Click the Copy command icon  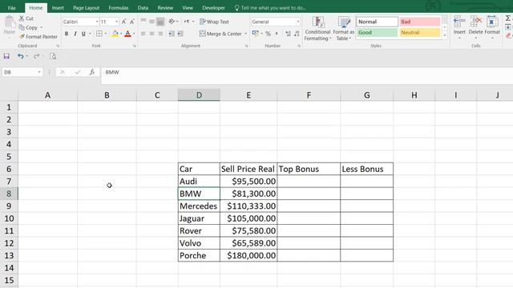point(22,27)
